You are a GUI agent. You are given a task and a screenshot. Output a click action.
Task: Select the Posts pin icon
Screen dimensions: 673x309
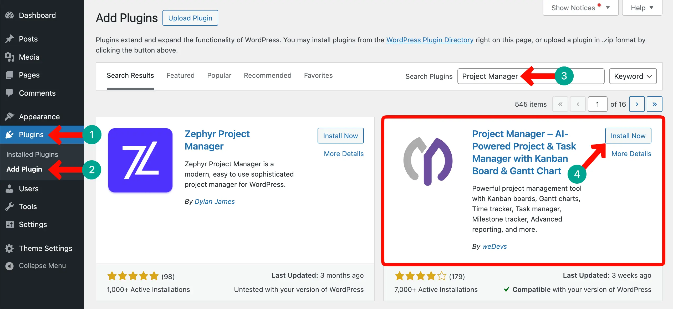(x=9, y=39)
